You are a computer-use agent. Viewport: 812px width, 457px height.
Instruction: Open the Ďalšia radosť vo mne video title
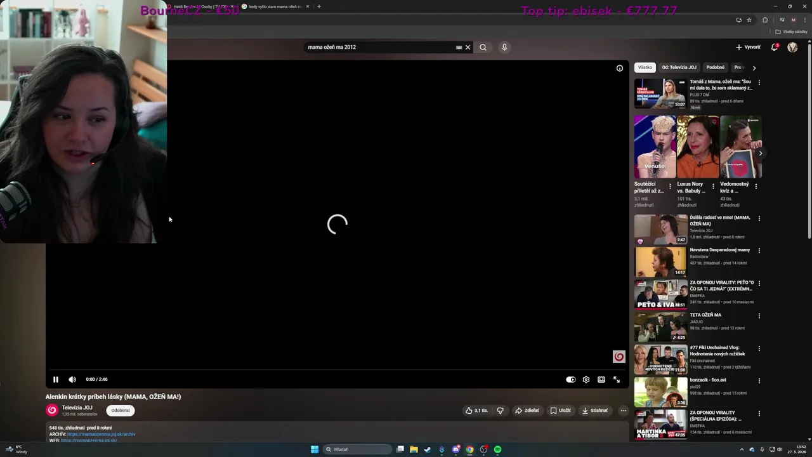click(720, 220)
